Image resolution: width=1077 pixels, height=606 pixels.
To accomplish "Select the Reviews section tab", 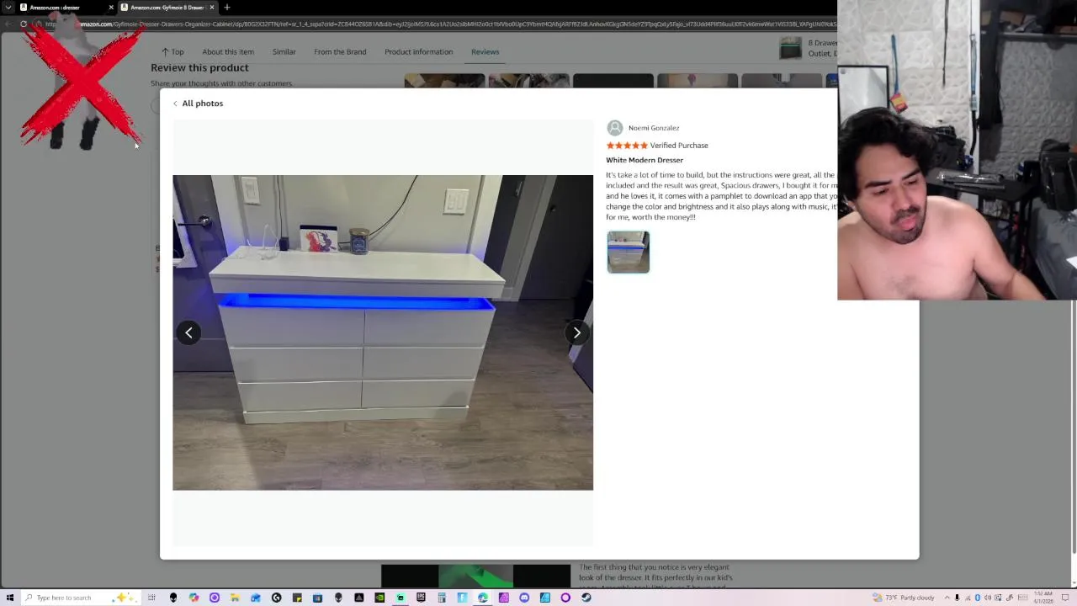I will click(485, 51).
